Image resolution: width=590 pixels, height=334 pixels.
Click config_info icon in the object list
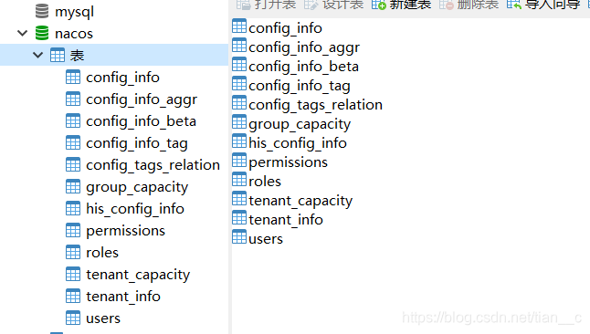click(239, 26)
